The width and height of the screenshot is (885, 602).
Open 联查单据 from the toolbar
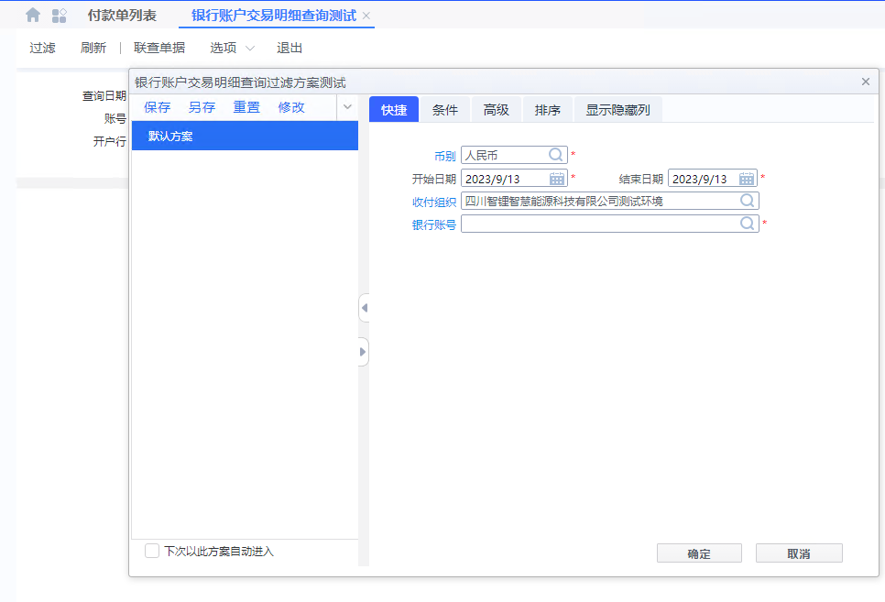pos(159,48)
